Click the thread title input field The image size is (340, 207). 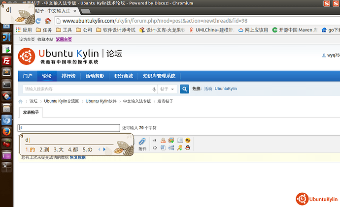(x=69, y=128)
